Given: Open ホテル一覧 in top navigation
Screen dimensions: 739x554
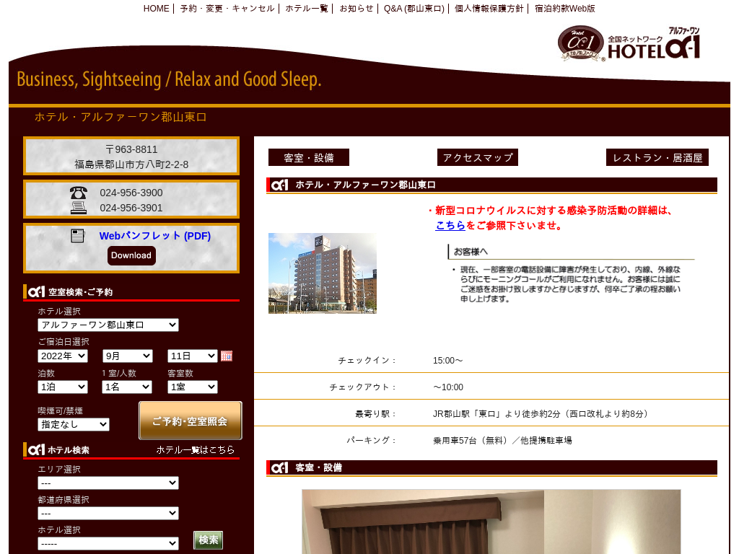Looking at the screenshot, I should (x=306, y=9).
